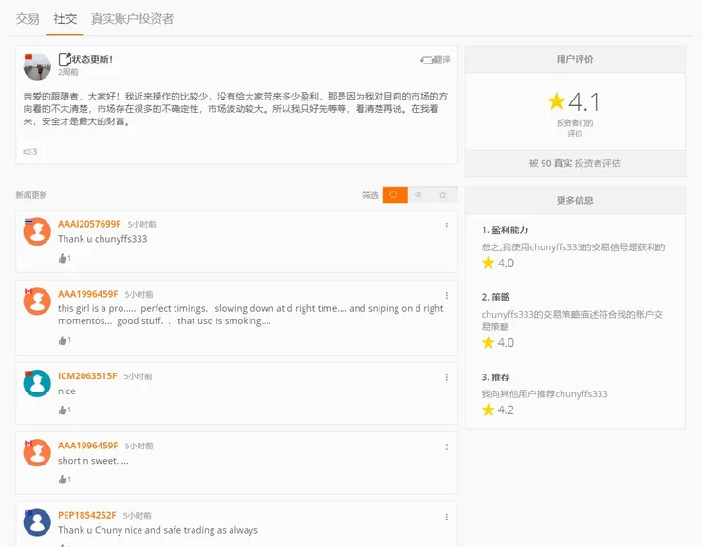Click the 盈利能力 4.0 star rating
This screenshot has height=547, width=702.
(x=488, y=263)
